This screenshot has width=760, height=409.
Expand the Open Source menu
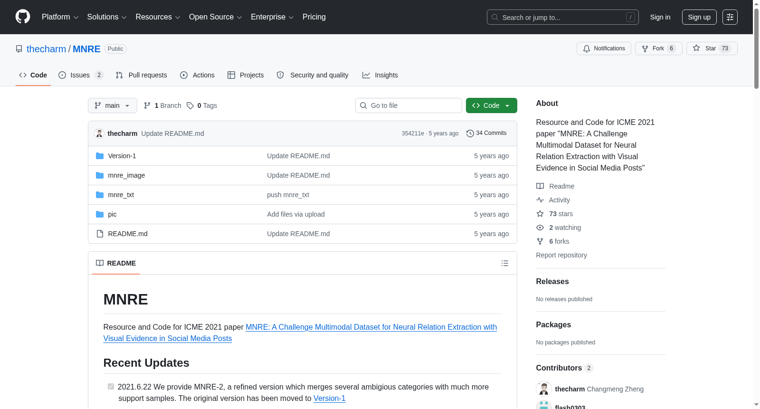216,17
